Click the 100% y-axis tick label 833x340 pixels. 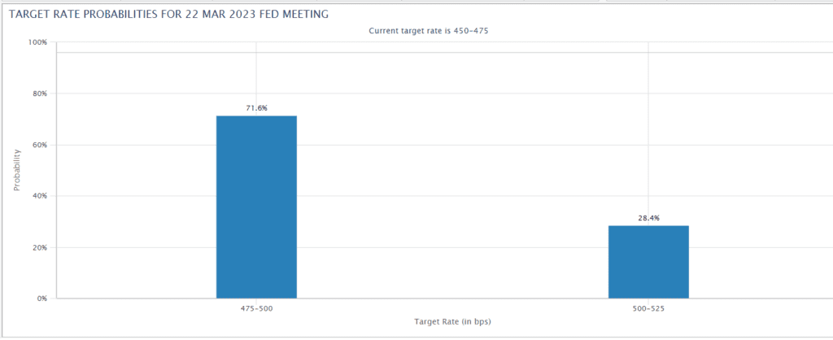tap(37, 42)
